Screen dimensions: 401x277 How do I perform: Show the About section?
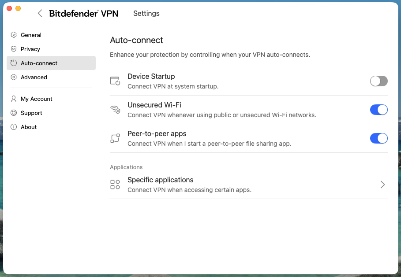(51, 127)
